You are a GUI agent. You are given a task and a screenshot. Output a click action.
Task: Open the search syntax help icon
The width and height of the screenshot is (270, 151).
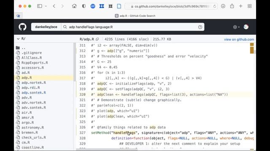tap(200, 27)
